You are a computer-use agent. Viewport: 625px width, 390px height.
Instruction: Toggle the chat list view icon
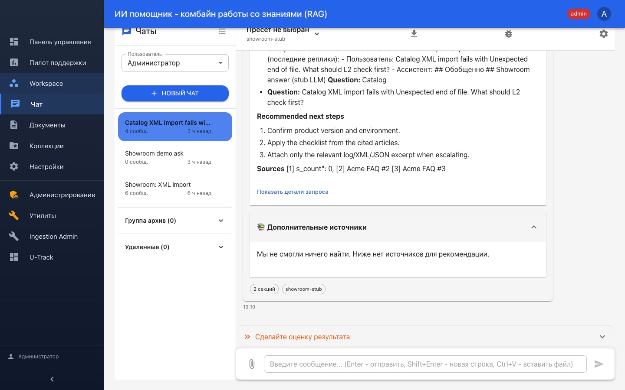[x=222, y=31]
